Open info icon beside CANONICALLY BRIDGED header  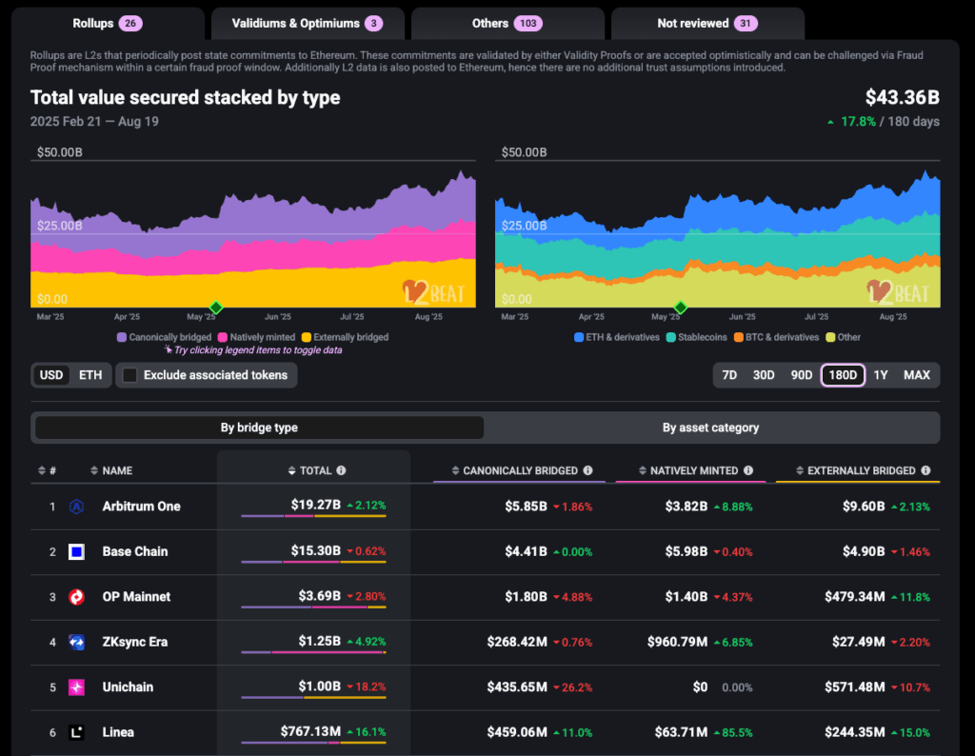(x=587, y=470)
